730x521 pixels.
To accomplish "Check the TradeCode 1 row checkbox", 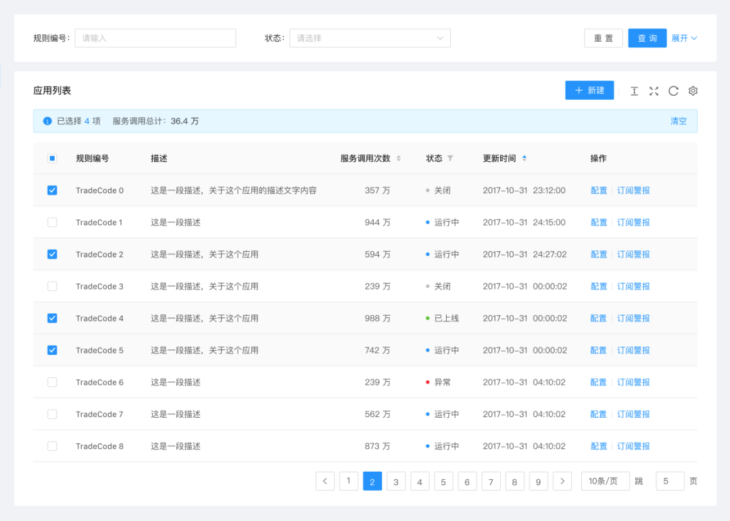I will 52,222.
